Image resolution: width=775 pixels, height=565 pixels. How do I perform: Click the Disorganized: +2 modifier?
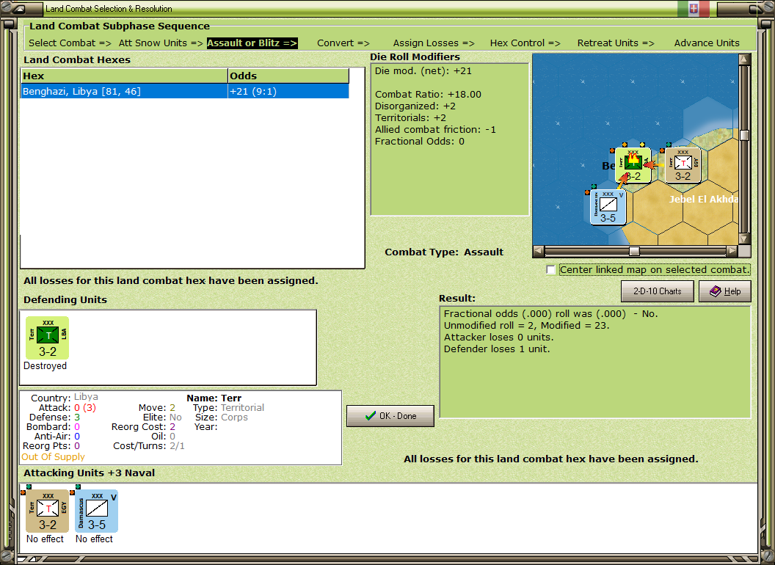[415, 106]
